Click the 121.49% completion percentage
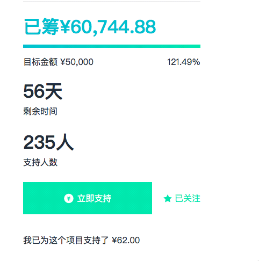This screenshot has height=261, width=259. tap(184, 62)
